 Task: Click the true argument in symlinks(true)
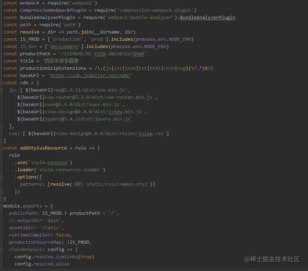(x=87, y=257)
